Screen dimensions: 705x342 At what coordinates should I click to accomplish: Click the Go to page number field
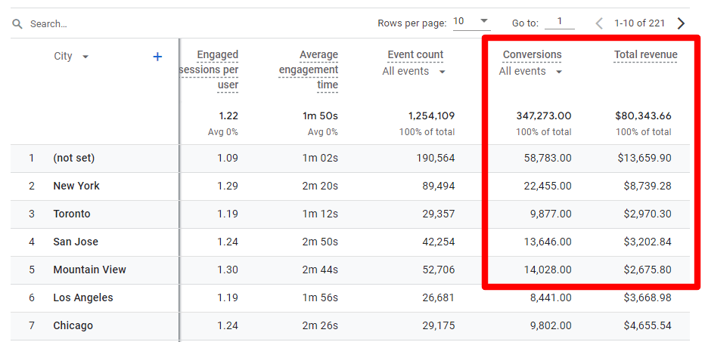pos(560,22)
